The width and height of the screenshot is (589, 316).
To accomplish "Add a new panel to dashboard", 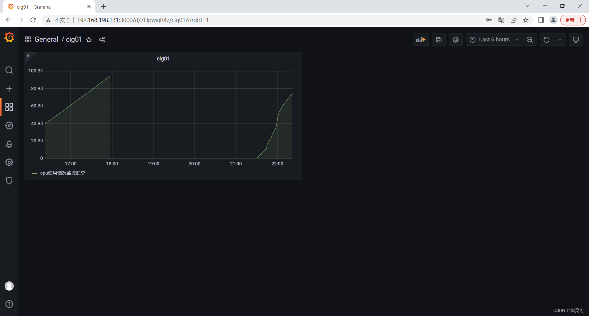I will point(421,40).
